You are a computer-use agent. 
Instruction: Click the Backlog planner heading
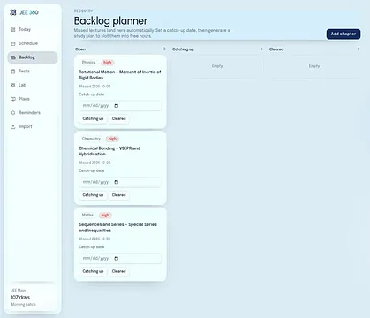(x=110, y=21)
